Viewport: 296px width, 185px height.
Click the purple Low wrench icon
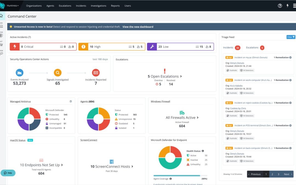152,47
